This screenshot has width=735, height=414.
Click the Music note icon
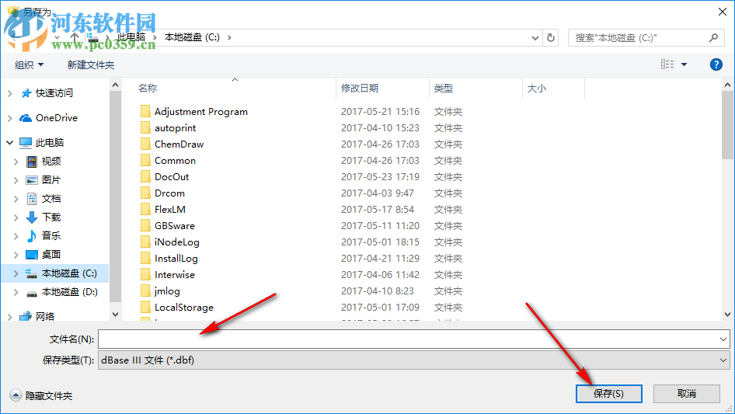click(x=31, y=236)
